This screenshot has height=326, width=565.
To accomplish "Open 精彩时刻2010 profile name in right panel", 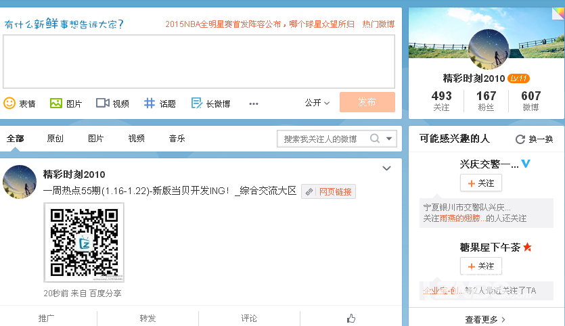I will point(474,78).
